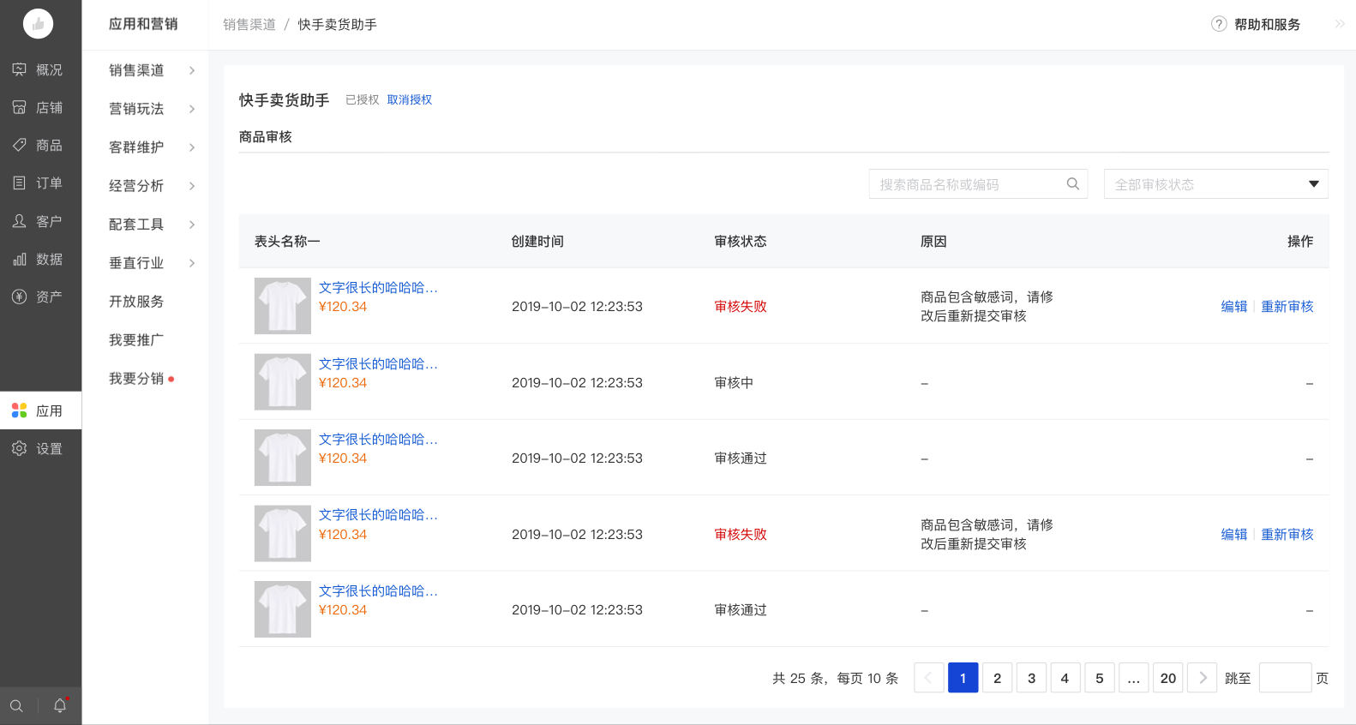Viewport: 1356px width, 725px height.
Task: Click 重新审核 for first failed product
Action: pos(1287,307)
